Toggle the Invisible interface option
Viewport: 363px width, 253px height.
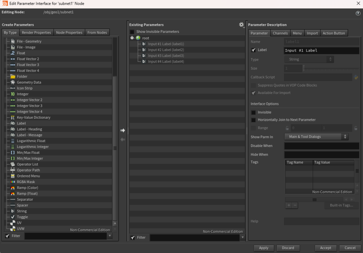253,112
